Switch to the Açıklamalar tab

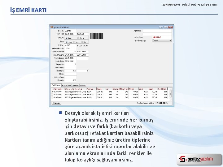point(67,85)
